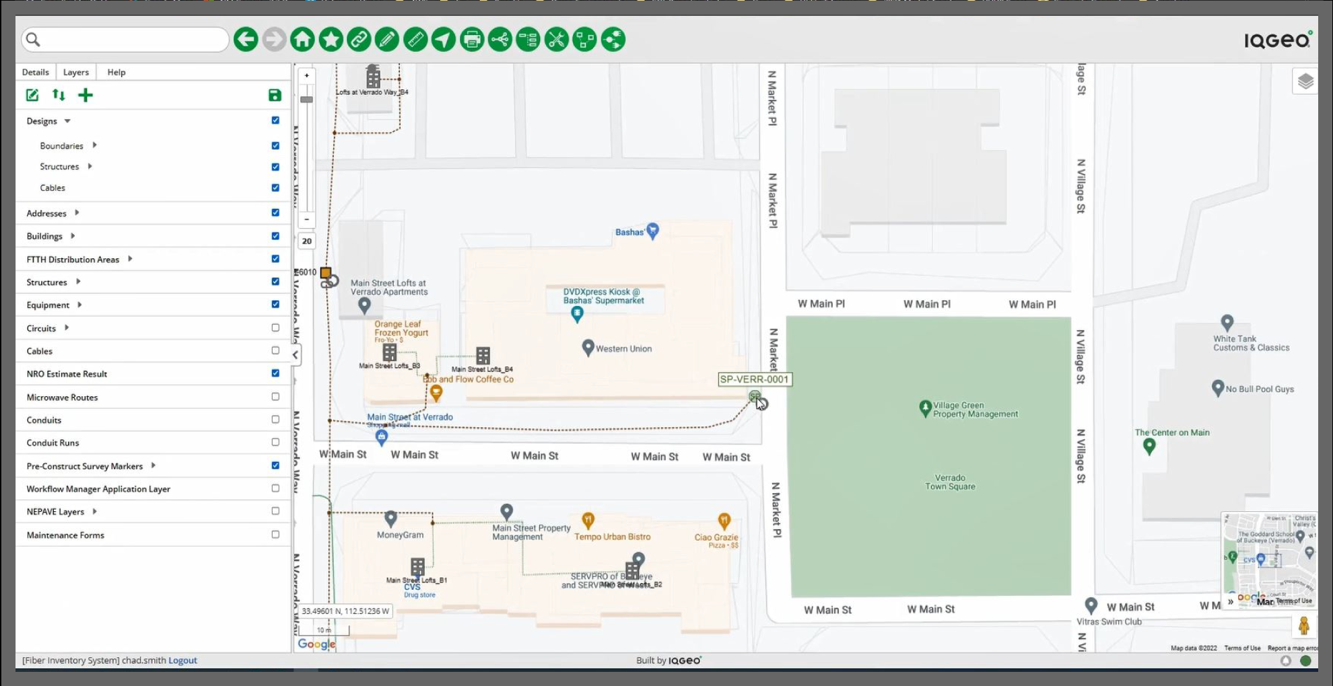Viewport: 1333px width, 686px height.
Task: Click the greyed-out forward arrow
Action: (274, 40)
